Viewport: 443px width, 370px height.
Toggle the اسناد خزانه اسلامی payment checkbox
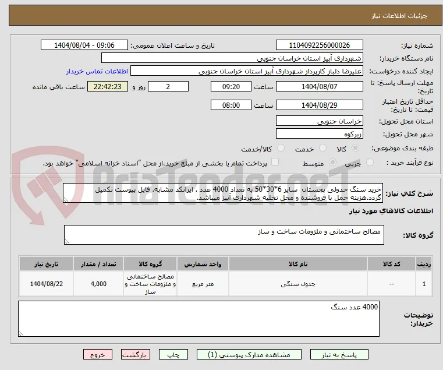pos(275,162)
